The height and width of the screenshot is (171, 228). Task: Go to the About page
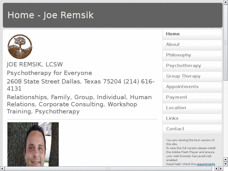pos(192,45)
